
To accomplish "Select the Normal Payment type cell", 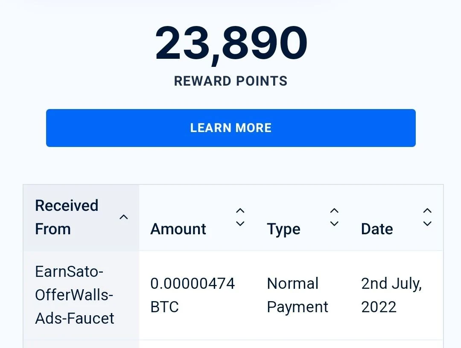I will pyautogui.click(x=303, y=295).
